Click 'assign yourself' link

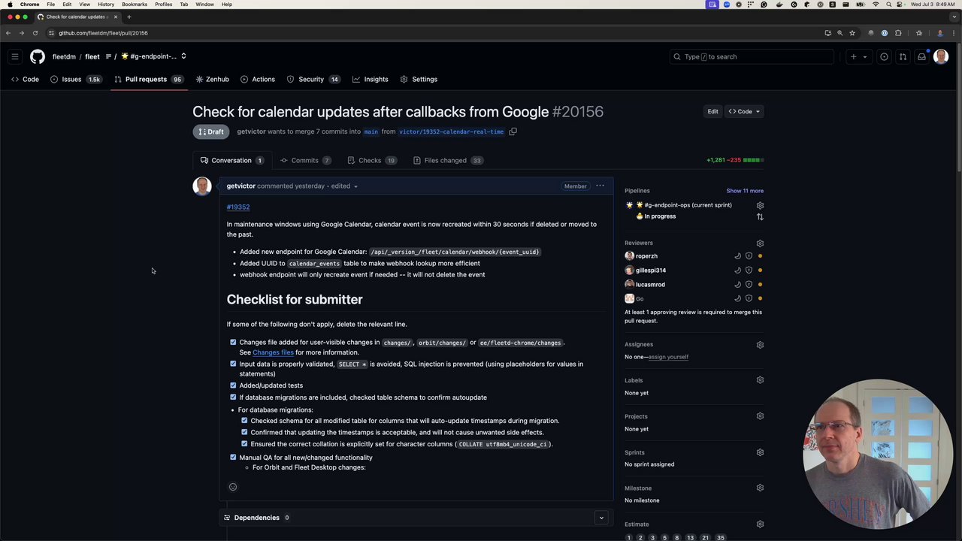click(x=668, y=357)
